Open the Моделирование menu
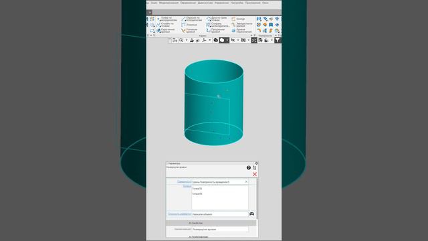Screen dimensions: 428x241 point(169,3)
